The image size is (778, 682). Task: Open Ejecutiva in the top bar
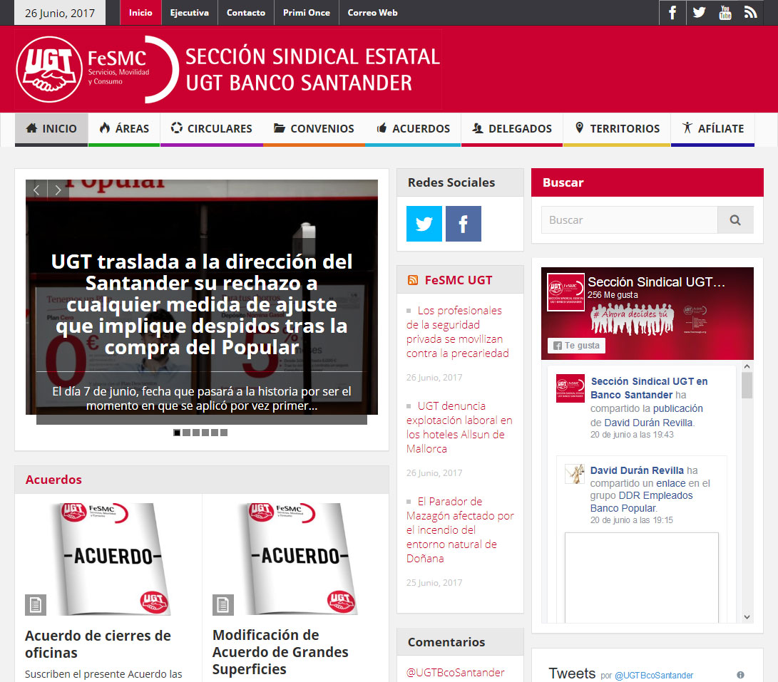click(190, 12)
